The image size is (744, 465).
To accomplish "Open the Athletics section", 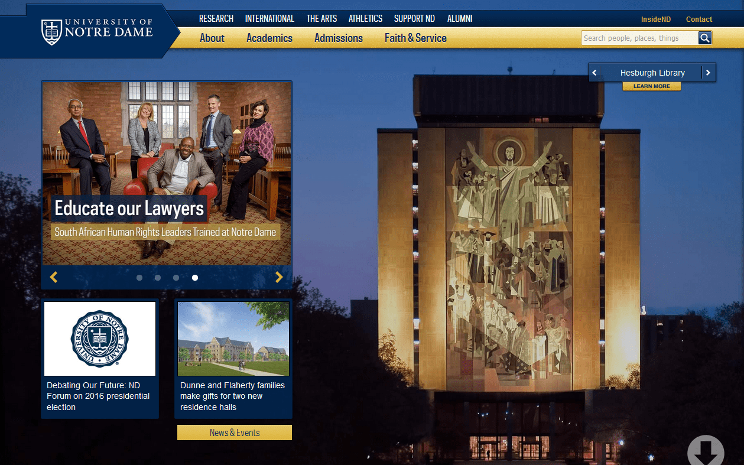I will [365, 18].
